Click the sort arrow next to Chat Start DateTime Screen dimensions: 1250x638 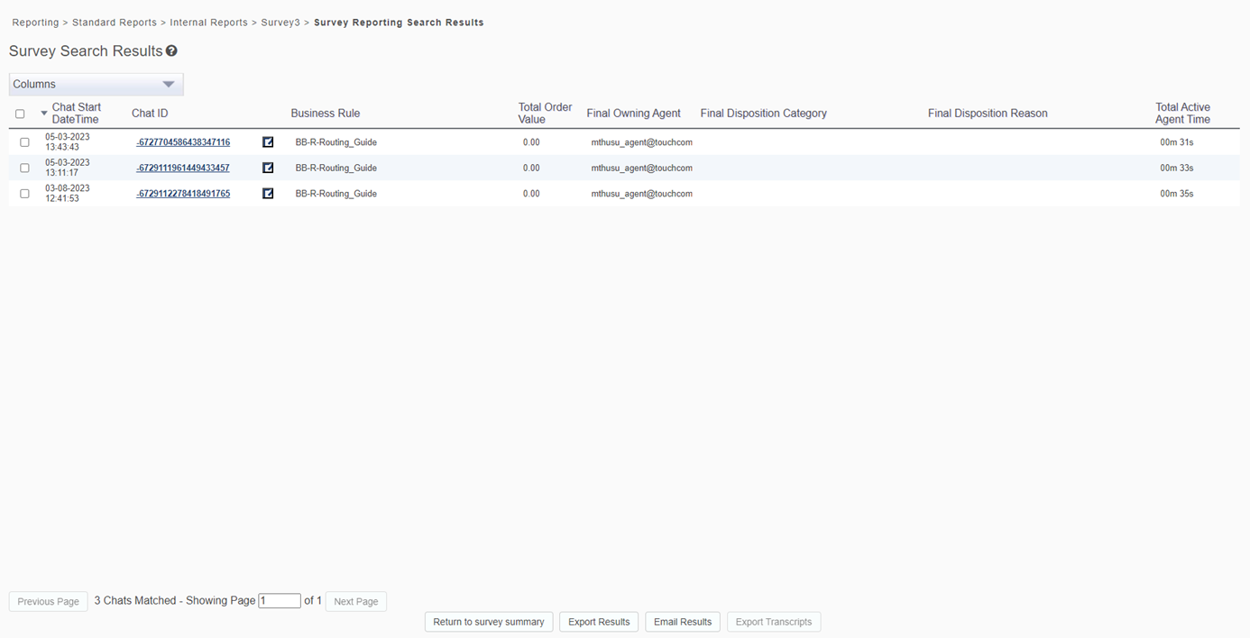pyautogui.click(x=44, y=114)
